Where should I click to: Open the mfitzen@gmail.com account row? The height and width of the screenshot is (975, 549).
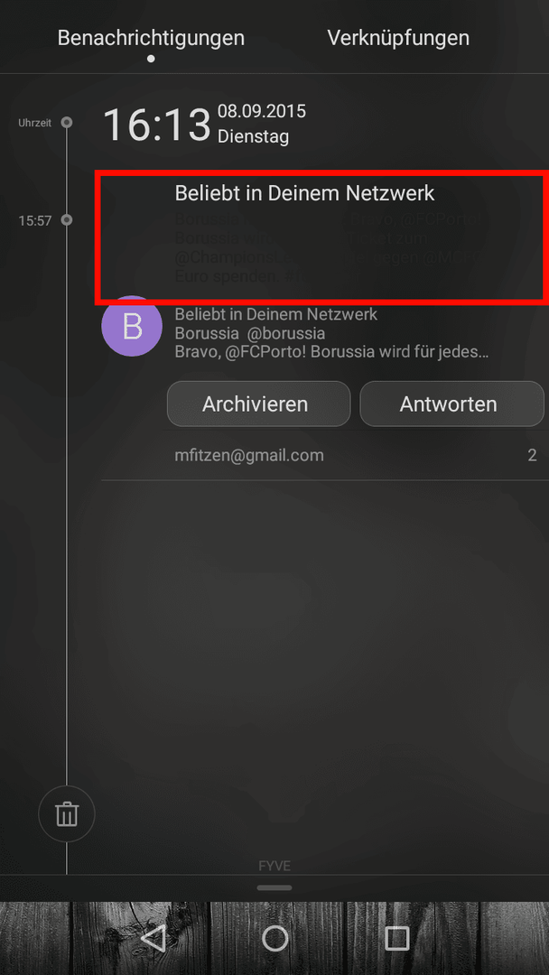tap(325, 455)
